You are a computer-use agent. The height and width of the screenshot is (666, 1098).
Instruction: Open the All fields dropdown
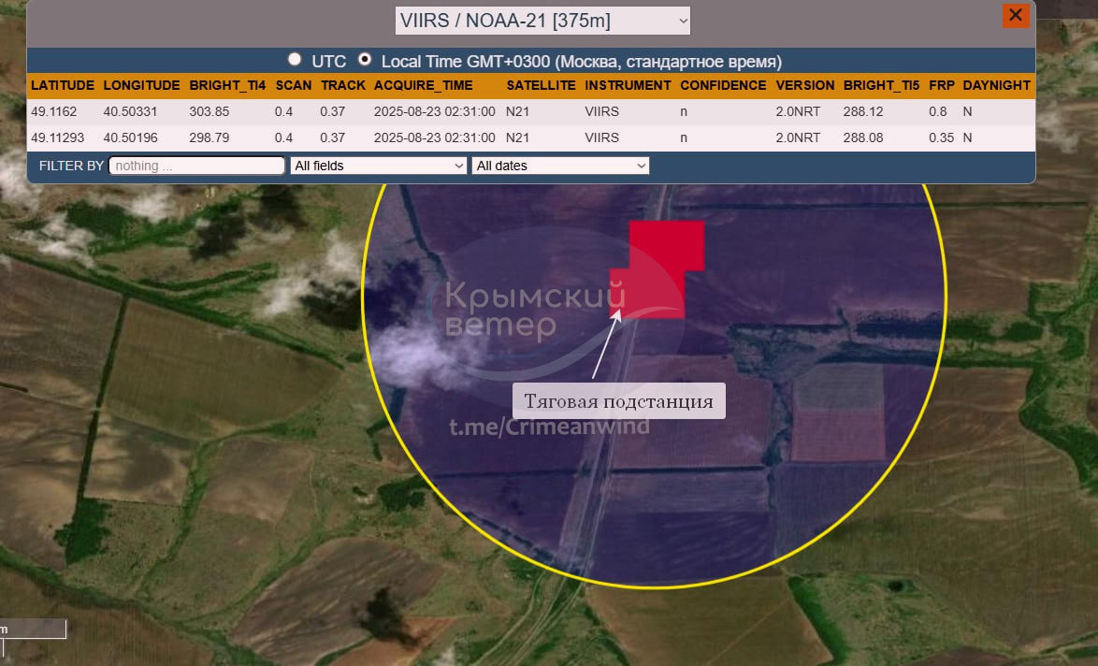click(x=378, y=166)
